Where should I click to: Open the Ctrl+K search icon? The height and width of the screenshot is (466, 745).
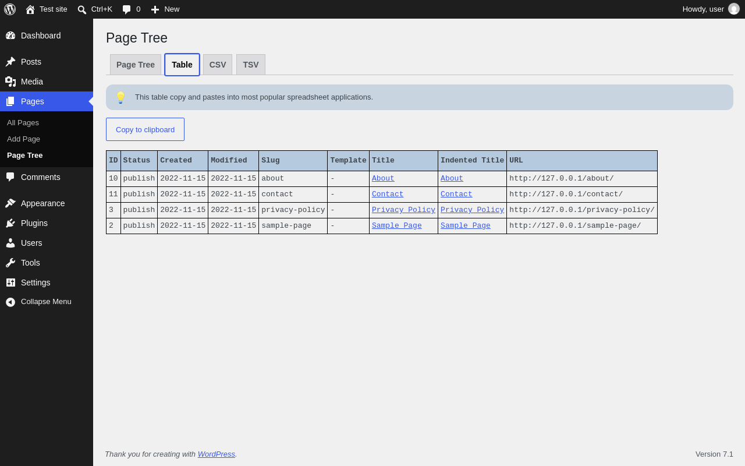[x=82, y=9]
